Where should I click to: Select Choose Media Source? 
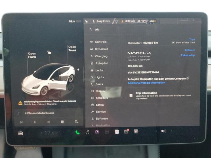click(x=40, y=113)
